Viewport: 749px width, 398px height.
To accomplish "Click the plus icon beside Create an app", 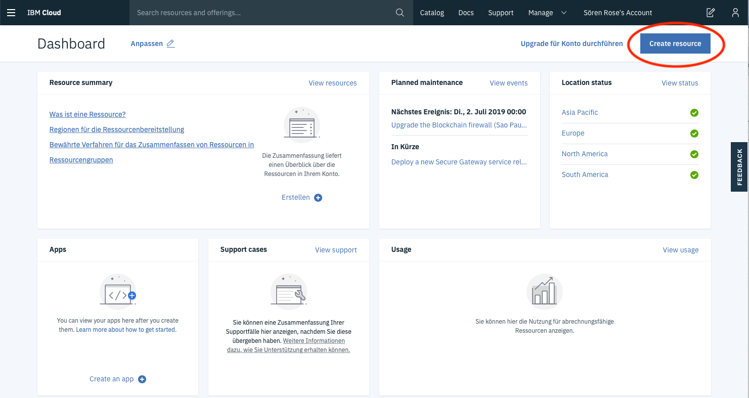I will click(x=142, y=379).
